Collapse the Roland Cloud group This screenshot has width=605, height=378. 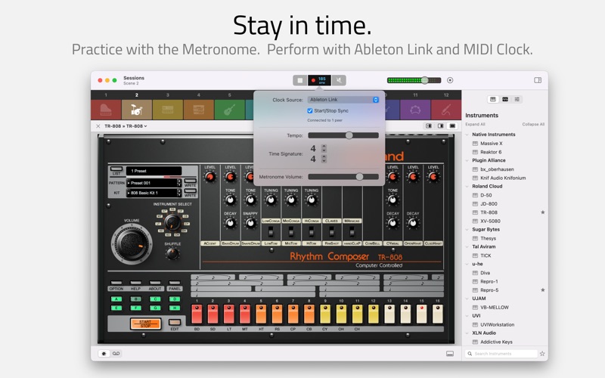click(x=467, y=186)
